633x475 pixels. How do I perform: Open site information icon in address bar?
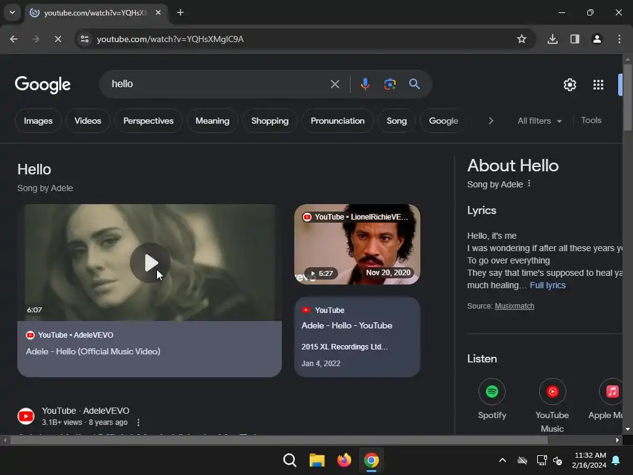(85, 39)
